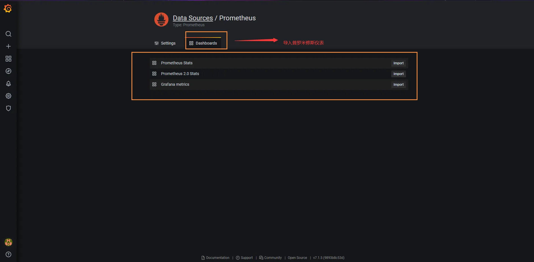This screenshot has height=262, width=534.
Task: Open the Alerting bell icon
Action: pos(8,83)
